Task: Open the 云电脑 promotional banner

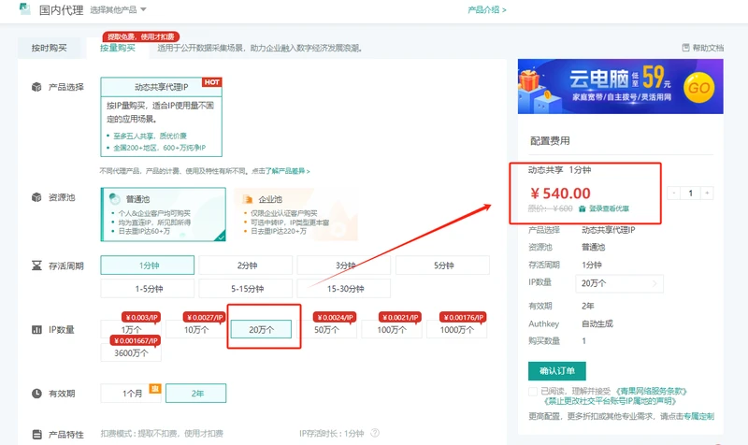Action: pyautogui.click(x=620, y=86)
